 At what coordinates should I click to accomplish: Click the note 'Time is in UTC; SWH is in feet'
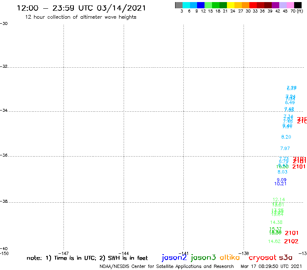pyautogui.click(x=87, y=258)
